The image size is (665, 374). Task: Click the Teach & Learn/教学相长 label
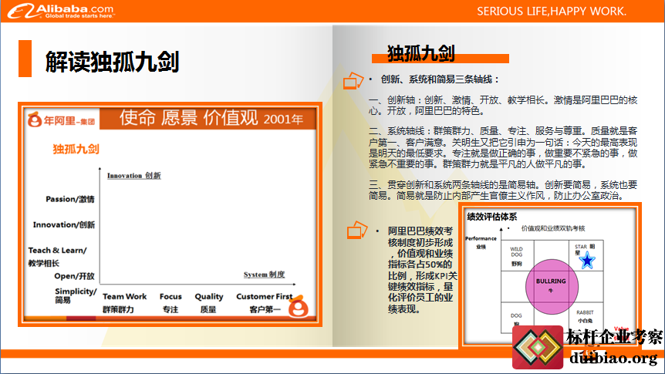57,257
